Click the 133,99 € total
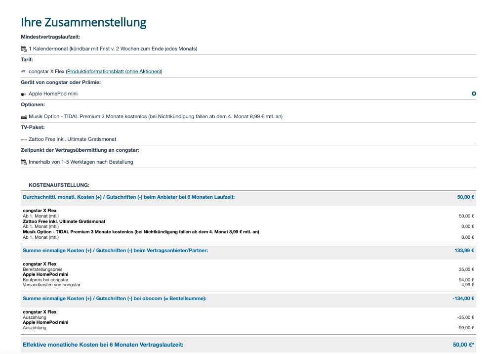492x354 pixels. 464,250
